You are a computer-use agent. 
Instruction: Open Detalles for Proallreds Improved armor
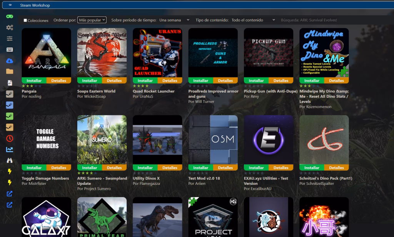pyautogui.click(x=225, y=81)
